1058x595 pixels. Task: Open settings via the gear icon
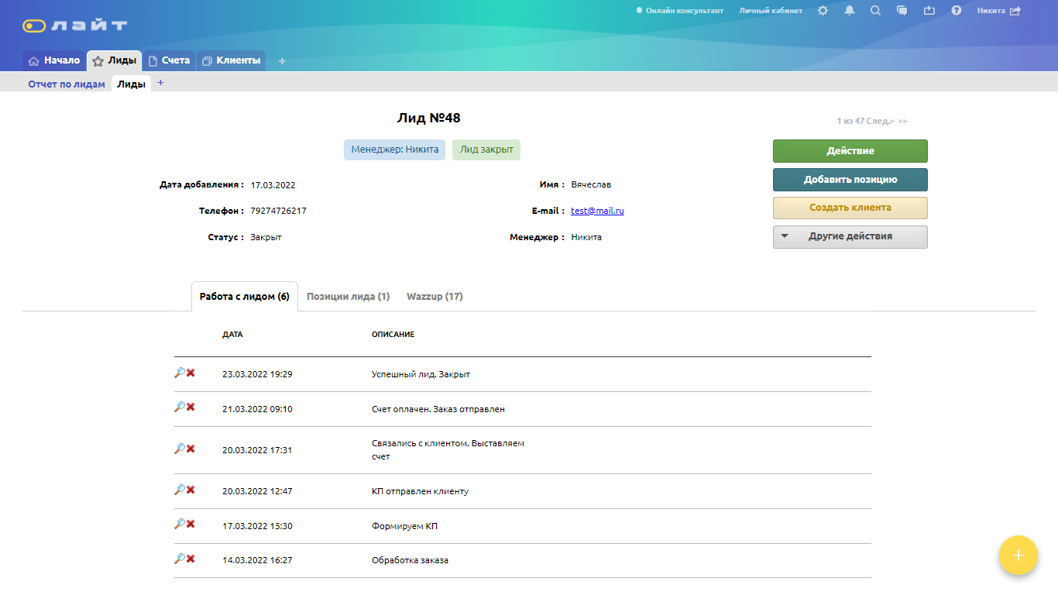pyautogui.click(x=823, y=11)
